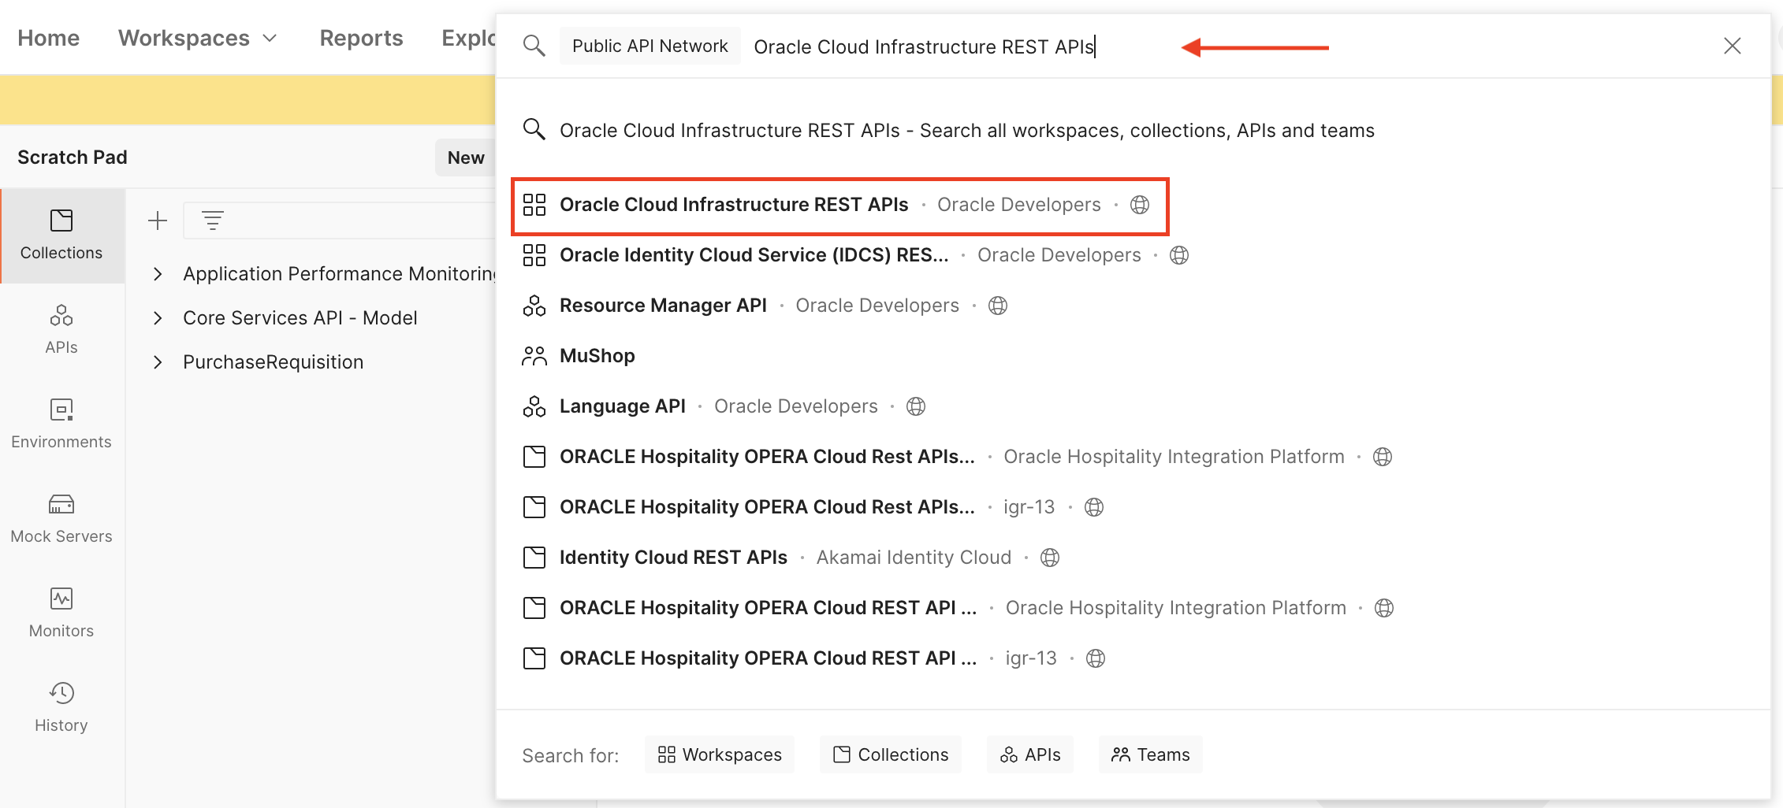Expand the Application Performance Monitoring collection
This screenshot has width=1783, height=808.
(x=158, y=274)
